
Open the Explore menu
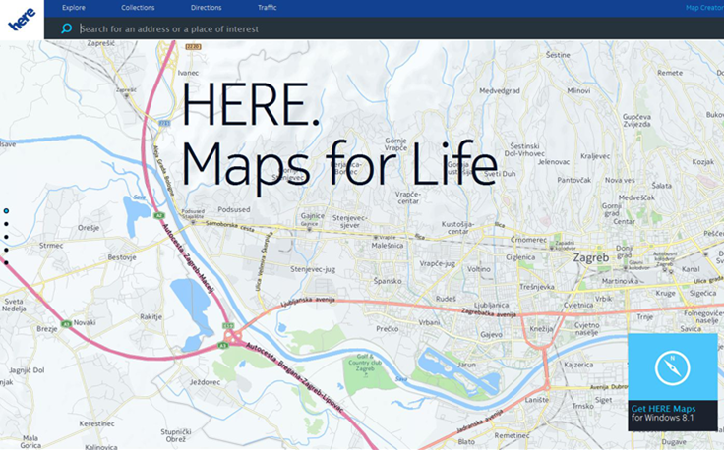click(x=74, y=8)
